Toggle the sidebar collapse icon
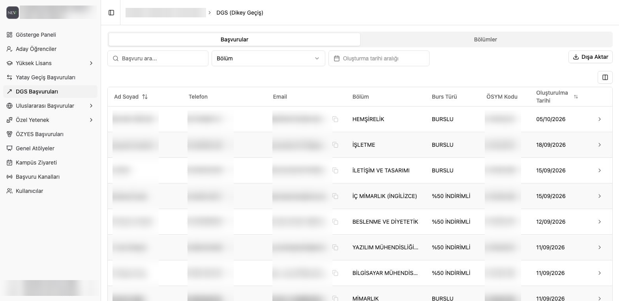 click(111, 13)
